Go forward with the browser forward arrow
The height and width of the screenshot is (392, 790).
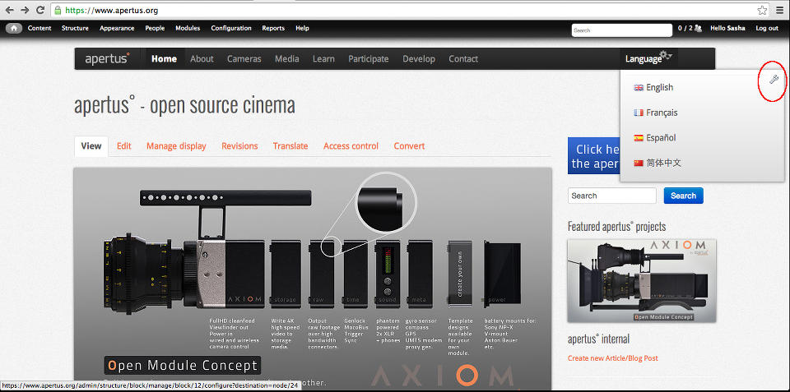25,10
